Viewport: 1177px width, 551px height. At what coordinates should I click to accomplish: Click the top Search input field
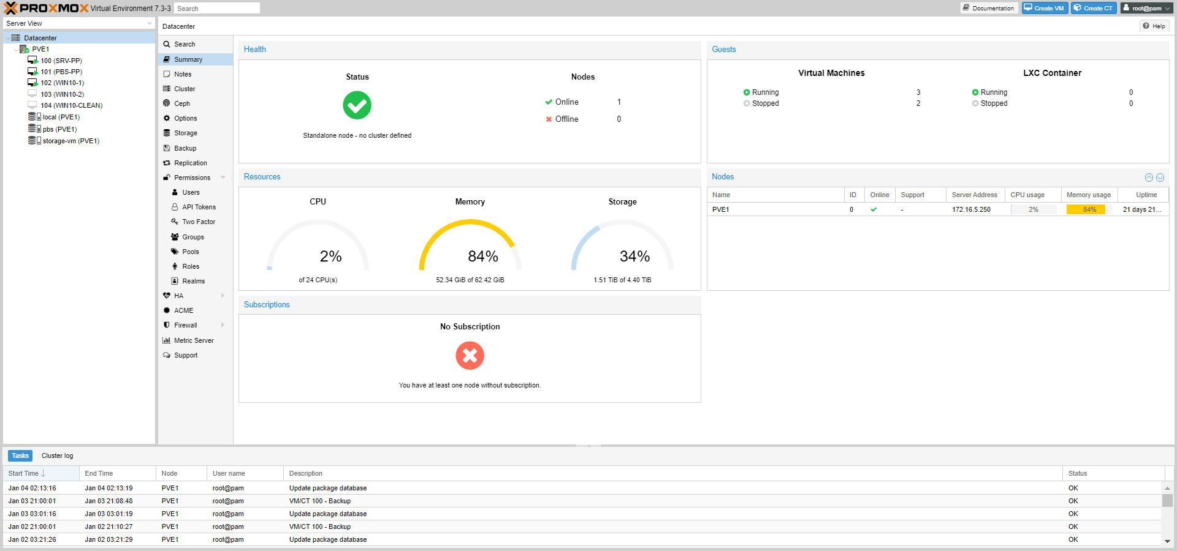click(x=217, y=9)
